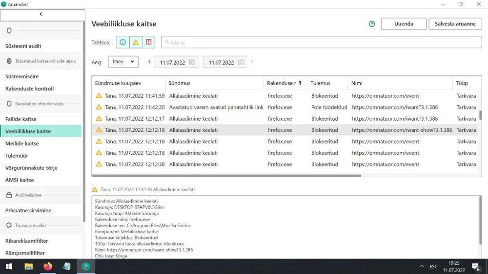
Task: Click the Uuenda button
Action: (404, 24)
